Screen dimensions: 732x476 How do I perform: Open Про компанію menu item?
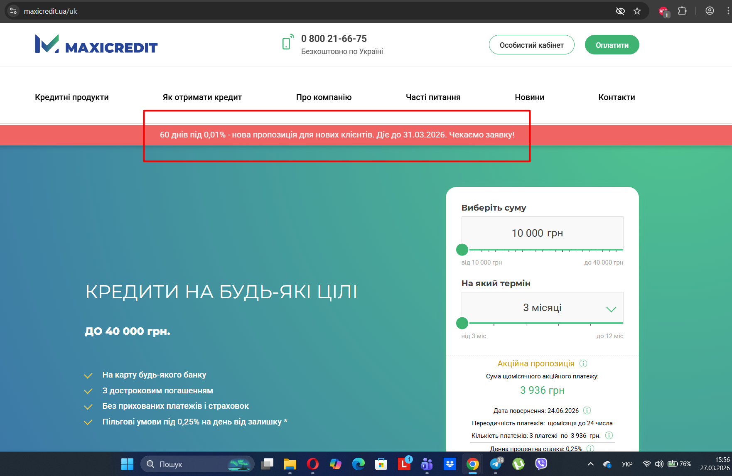click(324, 97)
